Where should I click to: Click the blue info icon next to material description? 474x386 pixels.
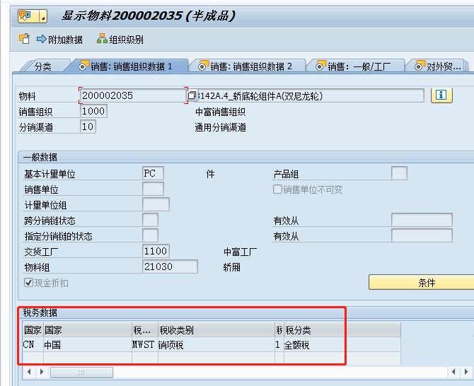pos(441,95)
